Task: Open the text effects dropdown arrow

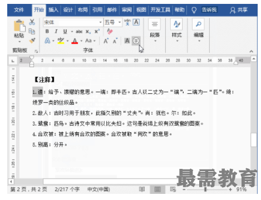Action: coord(53,41)
